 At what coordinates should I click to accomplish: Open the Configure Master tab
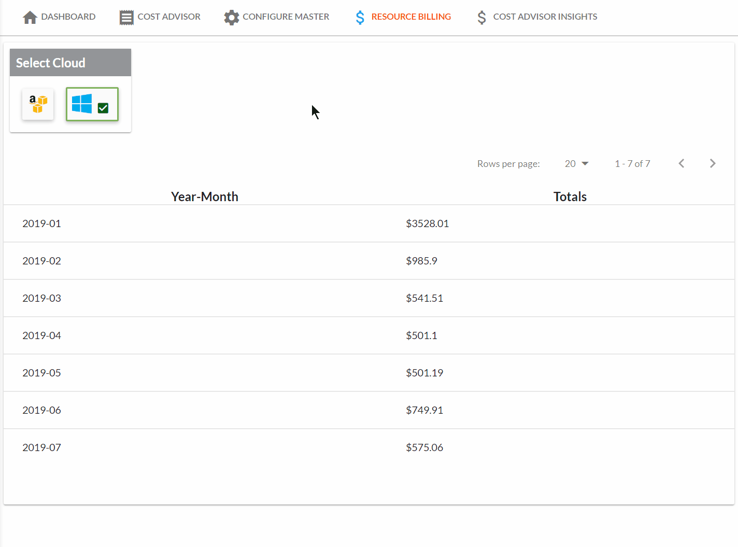pos(277,17)
